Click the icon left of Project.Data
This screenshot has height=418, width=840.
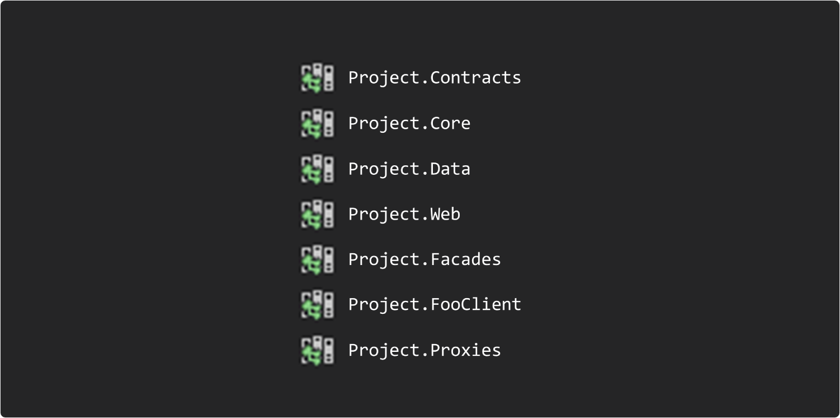[x=318, y=169]
